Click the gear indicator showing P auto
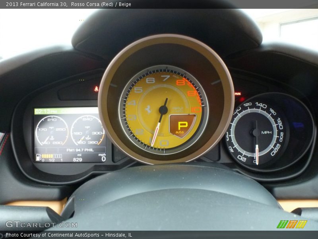This screenshot has height=239, width=318. [x=182, y=126]
